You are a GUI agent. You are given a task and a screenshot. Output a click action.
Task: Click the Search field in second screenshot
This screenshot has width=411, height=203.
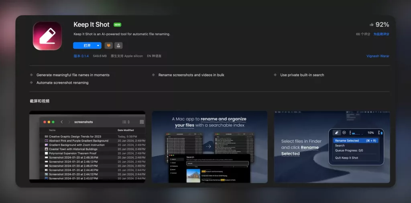coord(217,163)
